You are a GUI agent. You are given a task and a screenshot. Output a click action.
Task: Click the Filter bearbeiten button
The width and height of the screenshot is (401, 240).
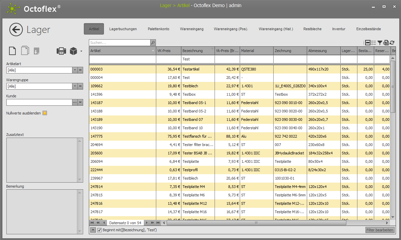pos(380,230)
